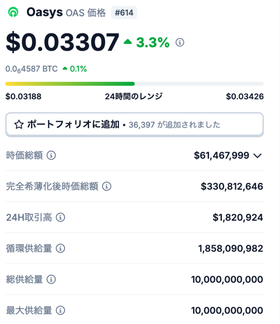Image resolution: width=280 pixels, height=324 pixels.
Task: Open the 24時間のレンジ selector
Action: [133, 97]
